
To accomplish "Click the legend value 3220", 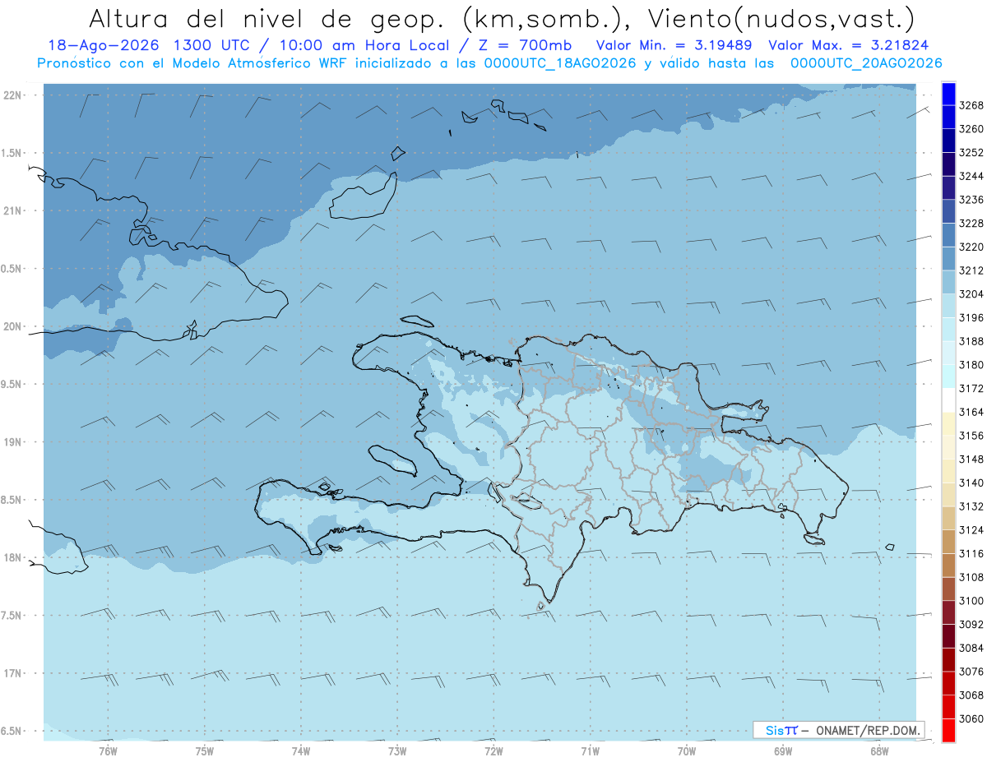I will tap(971, 247).
